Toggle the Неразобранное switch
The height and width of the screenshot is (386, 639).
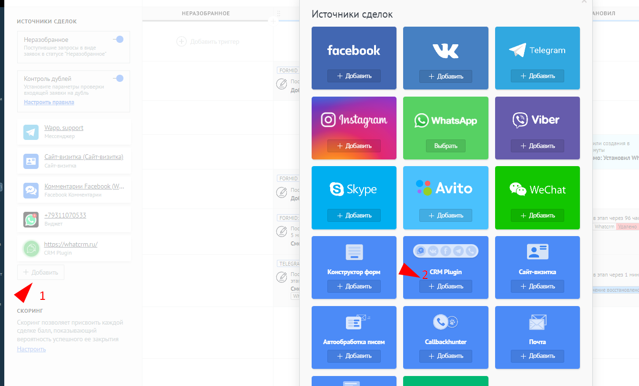118,40
